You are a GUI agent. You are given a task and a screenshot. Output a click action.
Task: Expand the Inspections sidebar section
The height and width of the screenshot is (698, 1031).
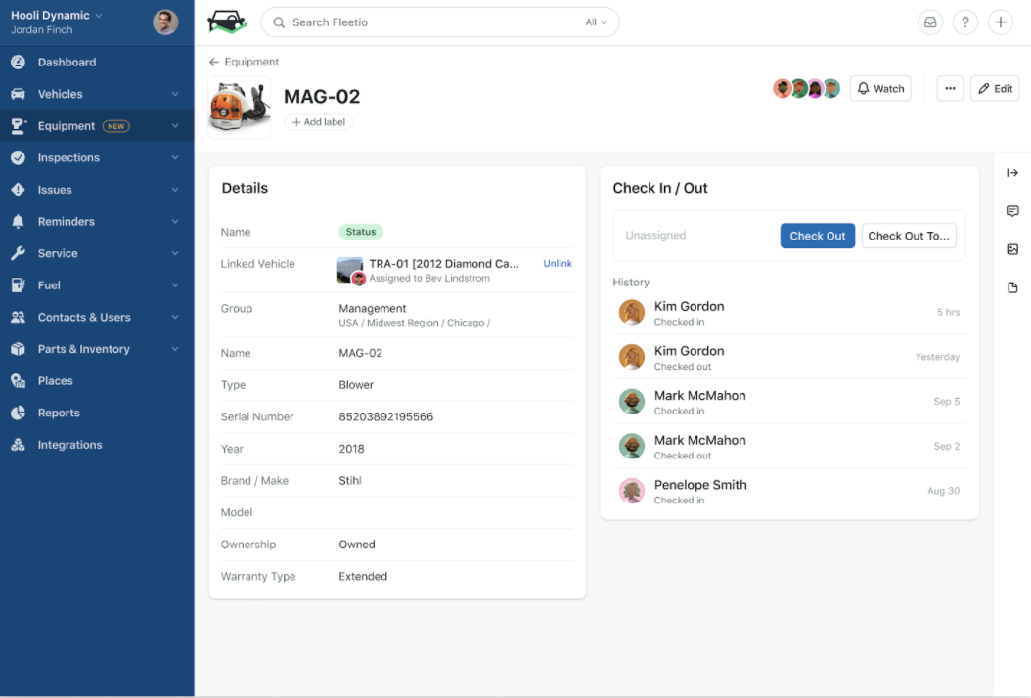pos(67,157)
